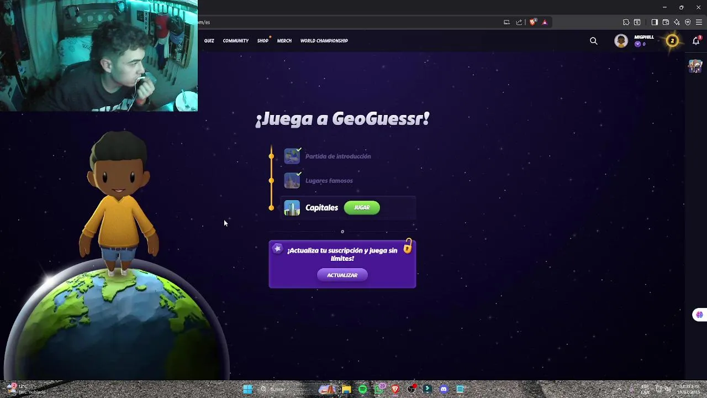The height and width of the screenshot is (398, 707).
Task: Click the ESP LAA language indicator
Action: click(645, 389)
